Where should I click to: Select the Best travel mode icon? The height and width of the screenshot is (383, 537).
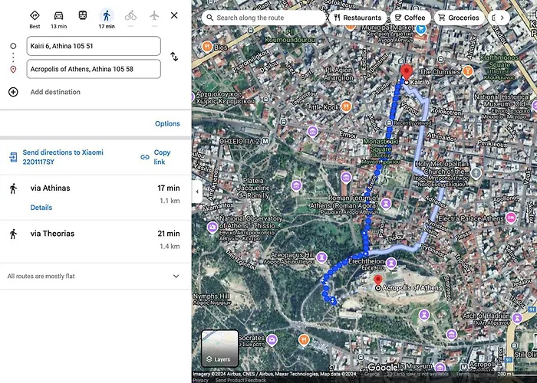pyautogui.click(x=35, y=15)
